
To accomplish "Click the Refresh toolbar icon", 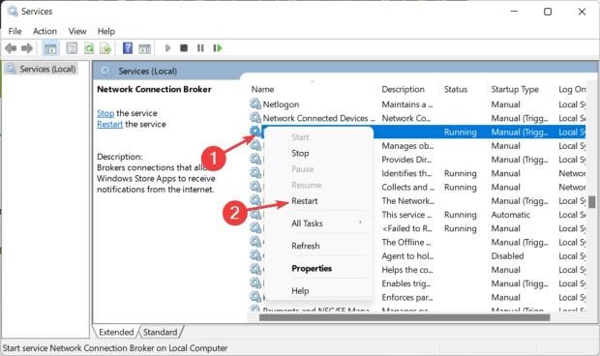I will [x=89, y=48].
